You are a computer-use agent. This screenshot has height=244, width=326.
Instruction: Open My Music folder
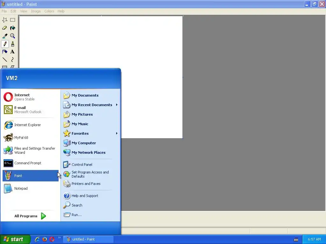91,124
